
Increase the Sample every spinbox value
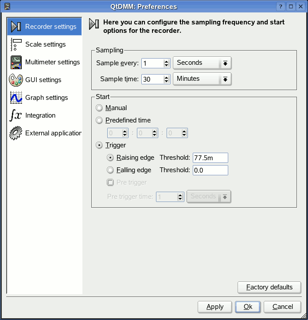coord(167,61)
